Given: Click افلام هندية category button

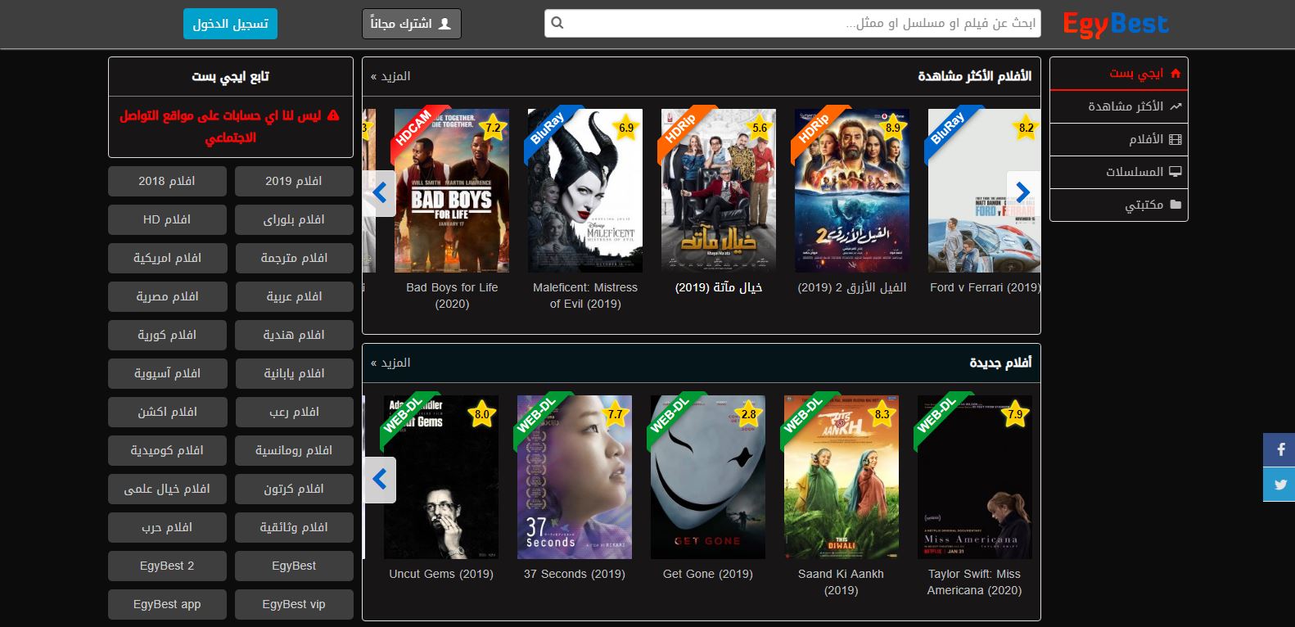Looking at the screenshot, I should coord(294,335).
